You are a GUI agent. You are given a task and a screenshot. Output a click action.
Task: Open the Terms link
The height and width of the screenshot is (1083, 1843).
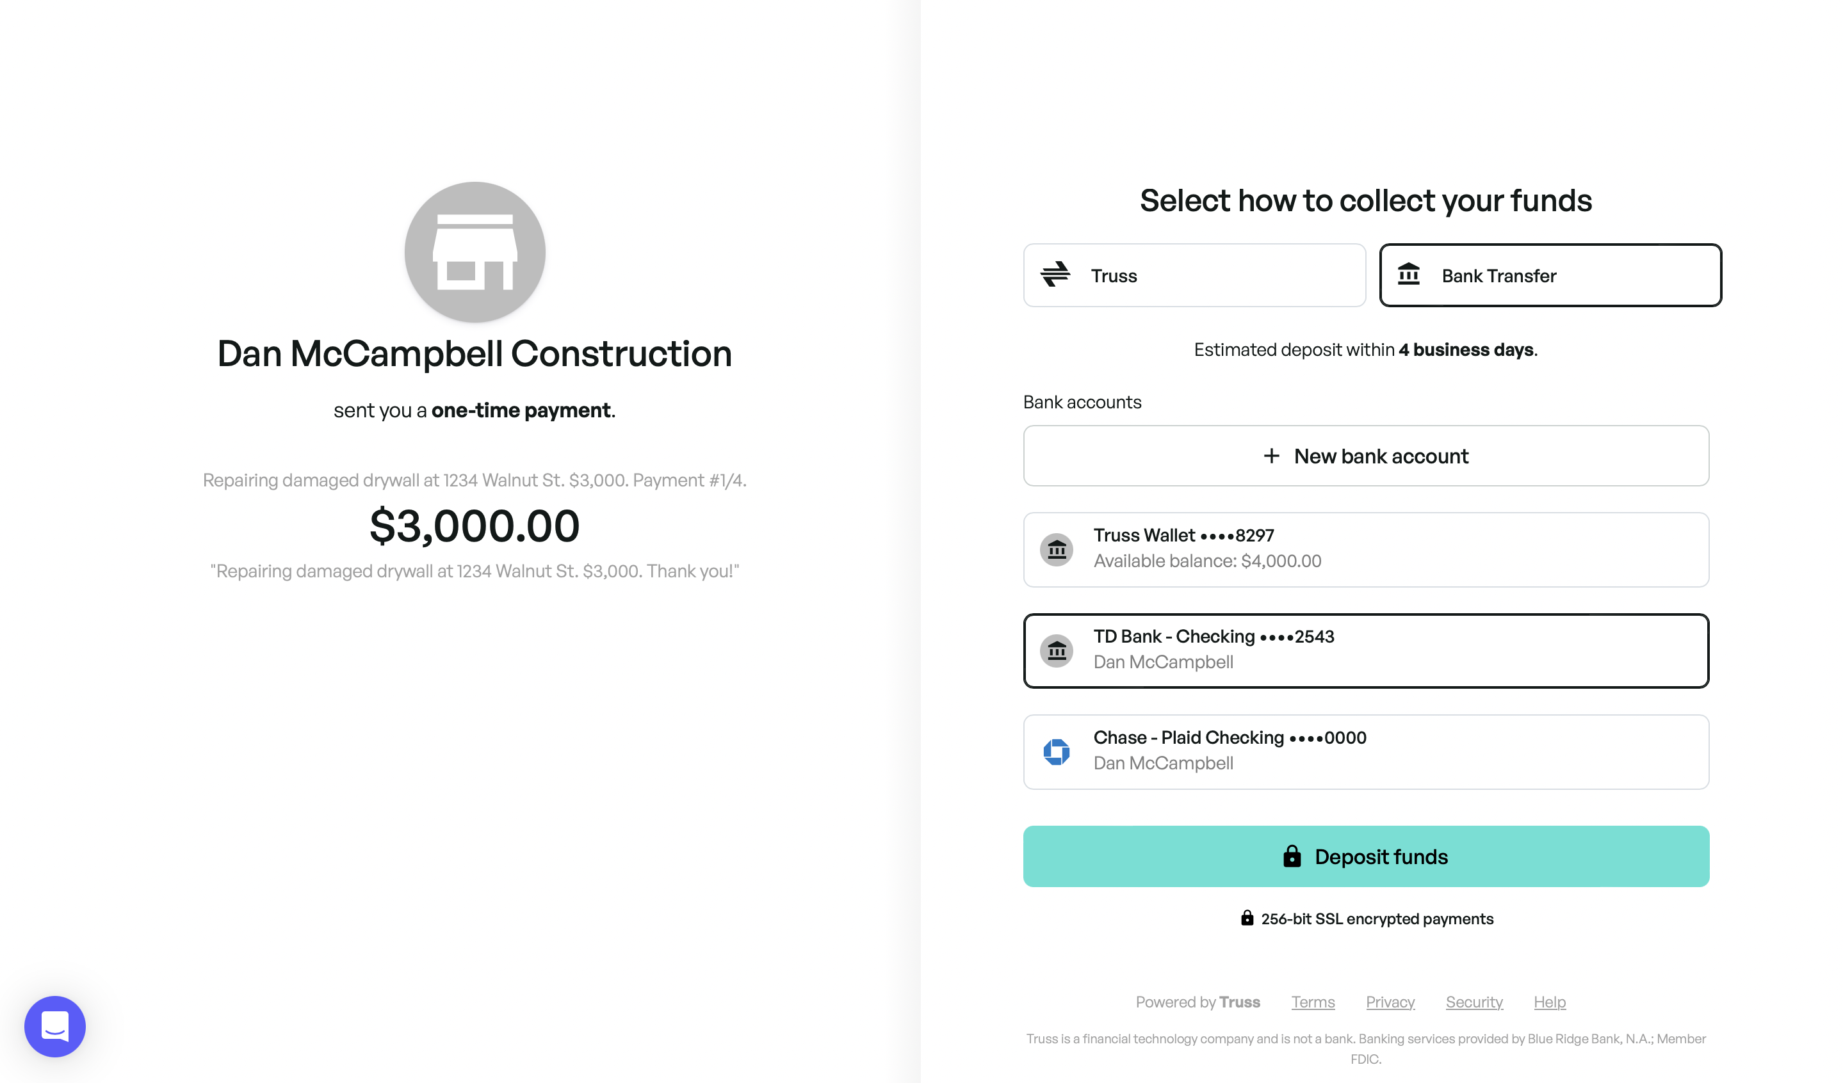[x=1313, y=1002]
